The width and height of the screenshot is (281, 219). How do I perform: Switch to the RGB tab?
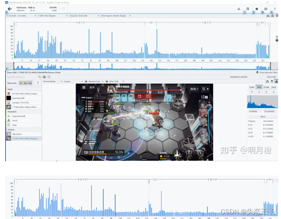pyautogui.click(x=259, y=87)
